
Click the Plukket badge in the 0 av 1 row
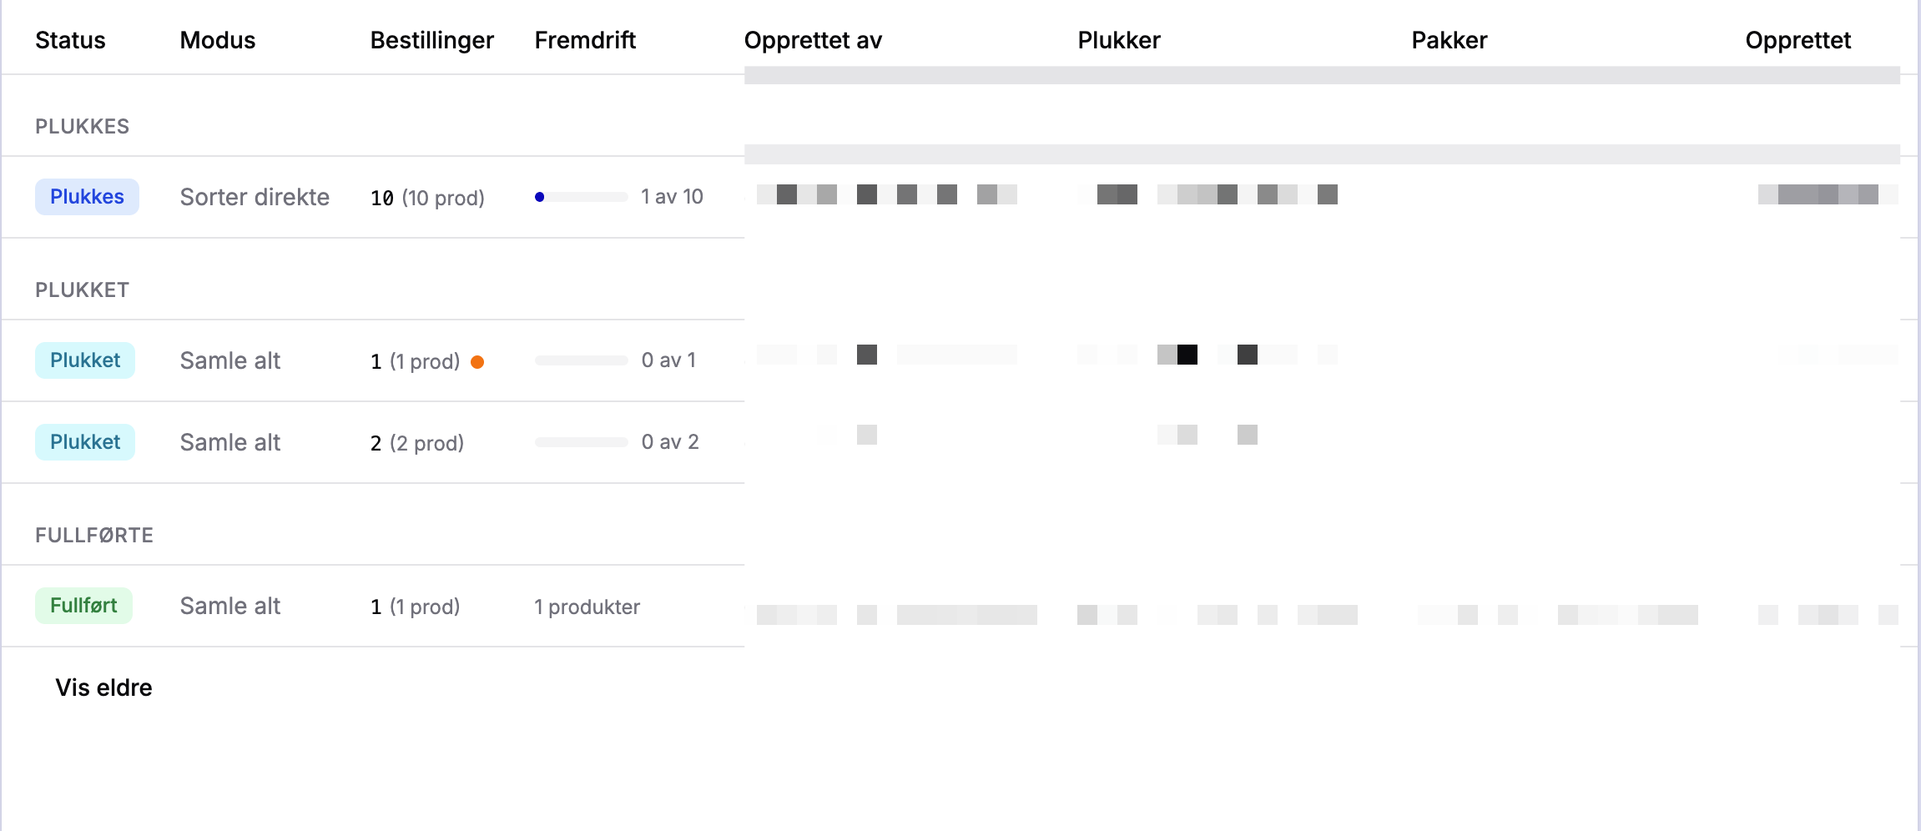point(85,360)
